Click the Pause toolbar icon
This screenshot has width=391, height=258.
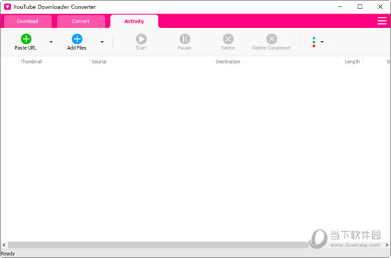tap(184, 39)
